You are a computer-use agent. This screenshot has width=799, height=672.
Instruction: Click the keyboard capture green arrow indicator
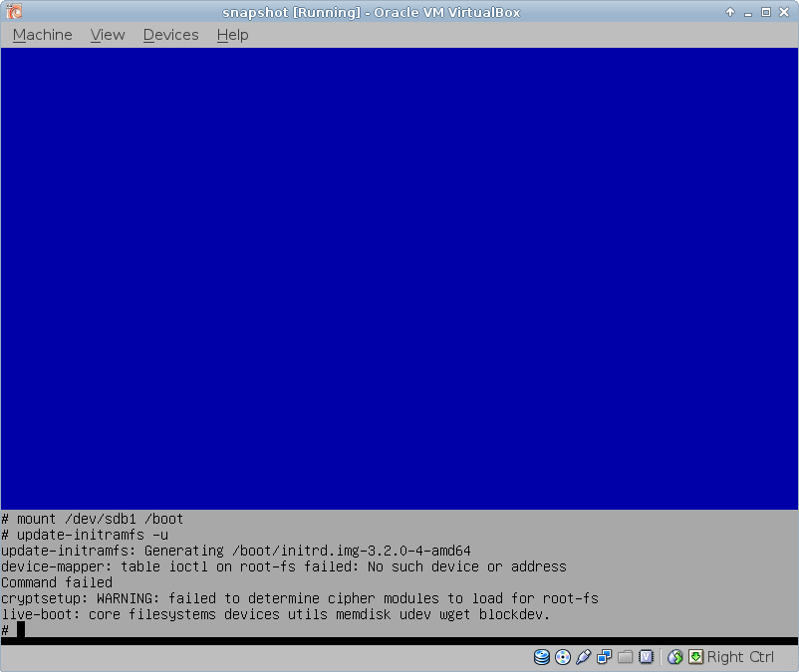coord(695,657)
